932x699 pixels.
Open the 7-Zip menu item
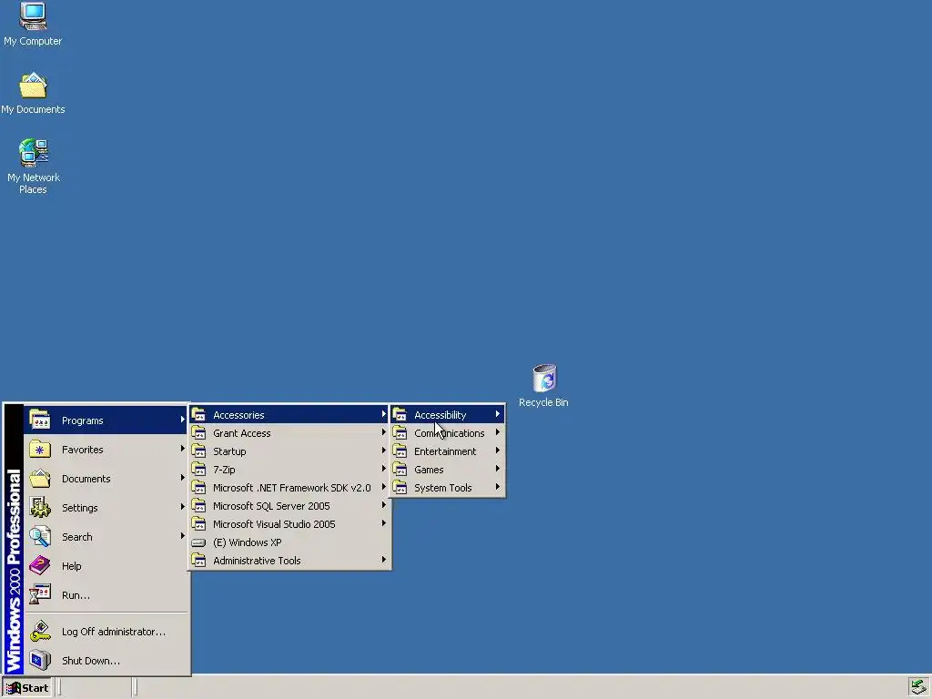coord(289,469)
